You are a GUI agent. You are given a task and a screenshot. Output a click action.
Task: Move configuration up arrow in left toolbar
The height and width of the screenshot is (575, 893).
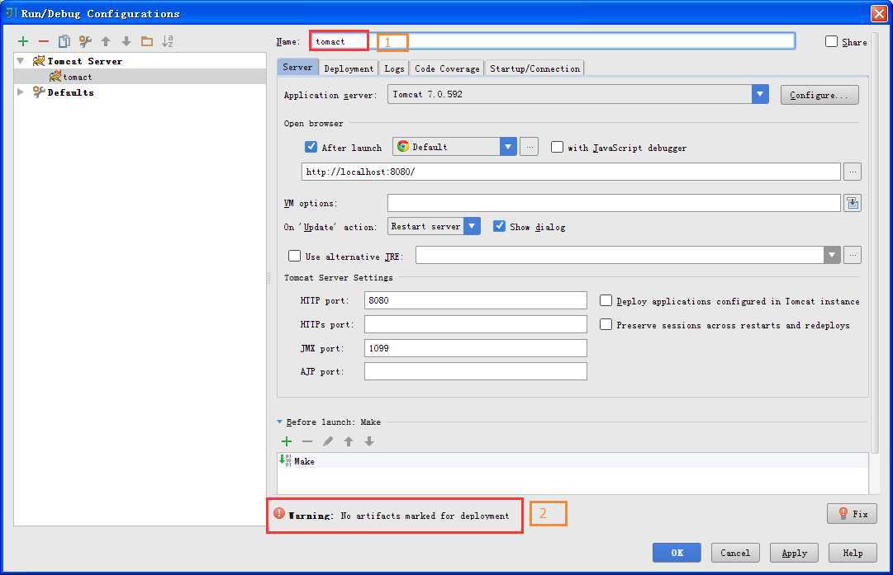click(106, 41)
